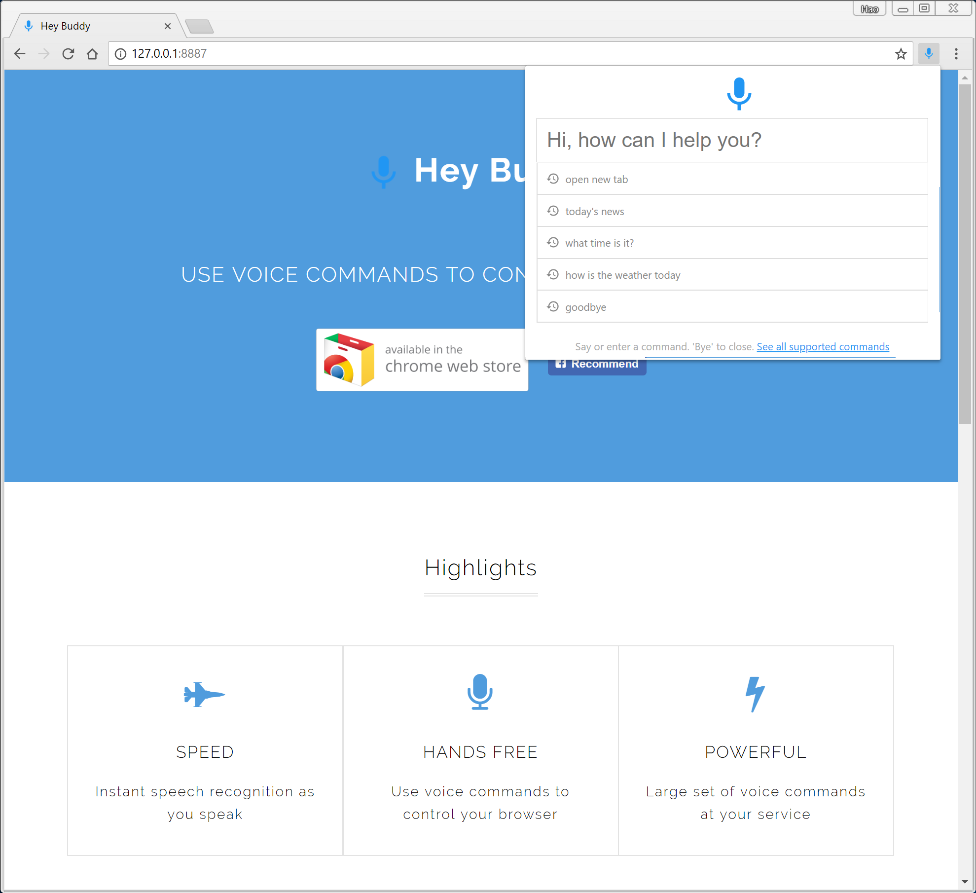Click history icon beside "today's news"
The height and width of the screenshot is (893, 976).
553,211
